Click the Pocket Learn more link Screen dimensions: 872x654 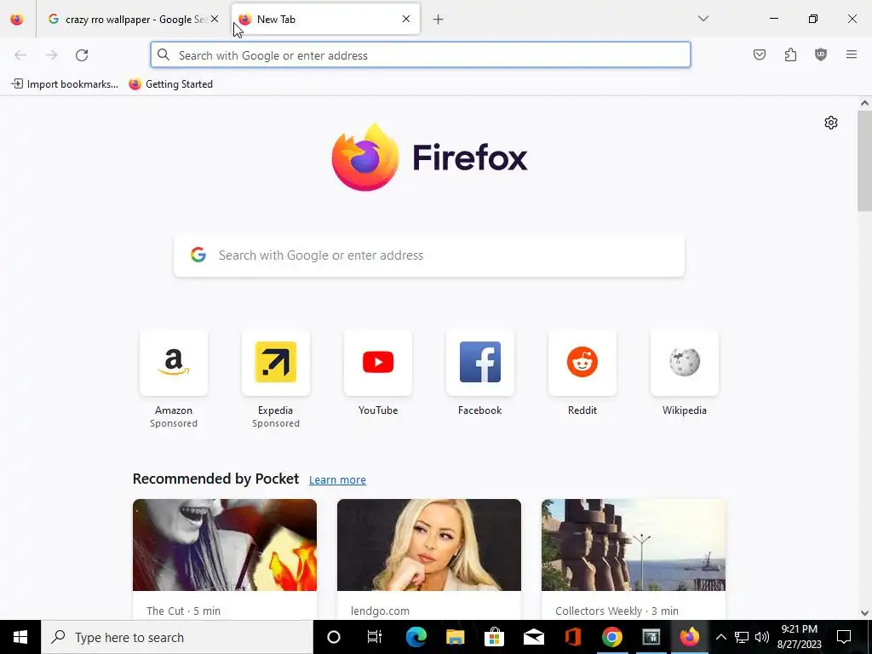(x=337, y=479)
